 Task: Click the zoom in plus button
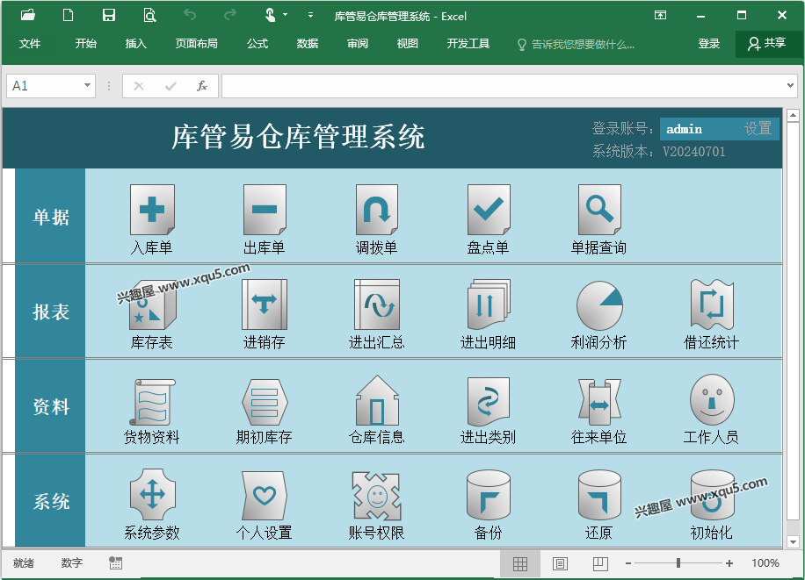729,563
